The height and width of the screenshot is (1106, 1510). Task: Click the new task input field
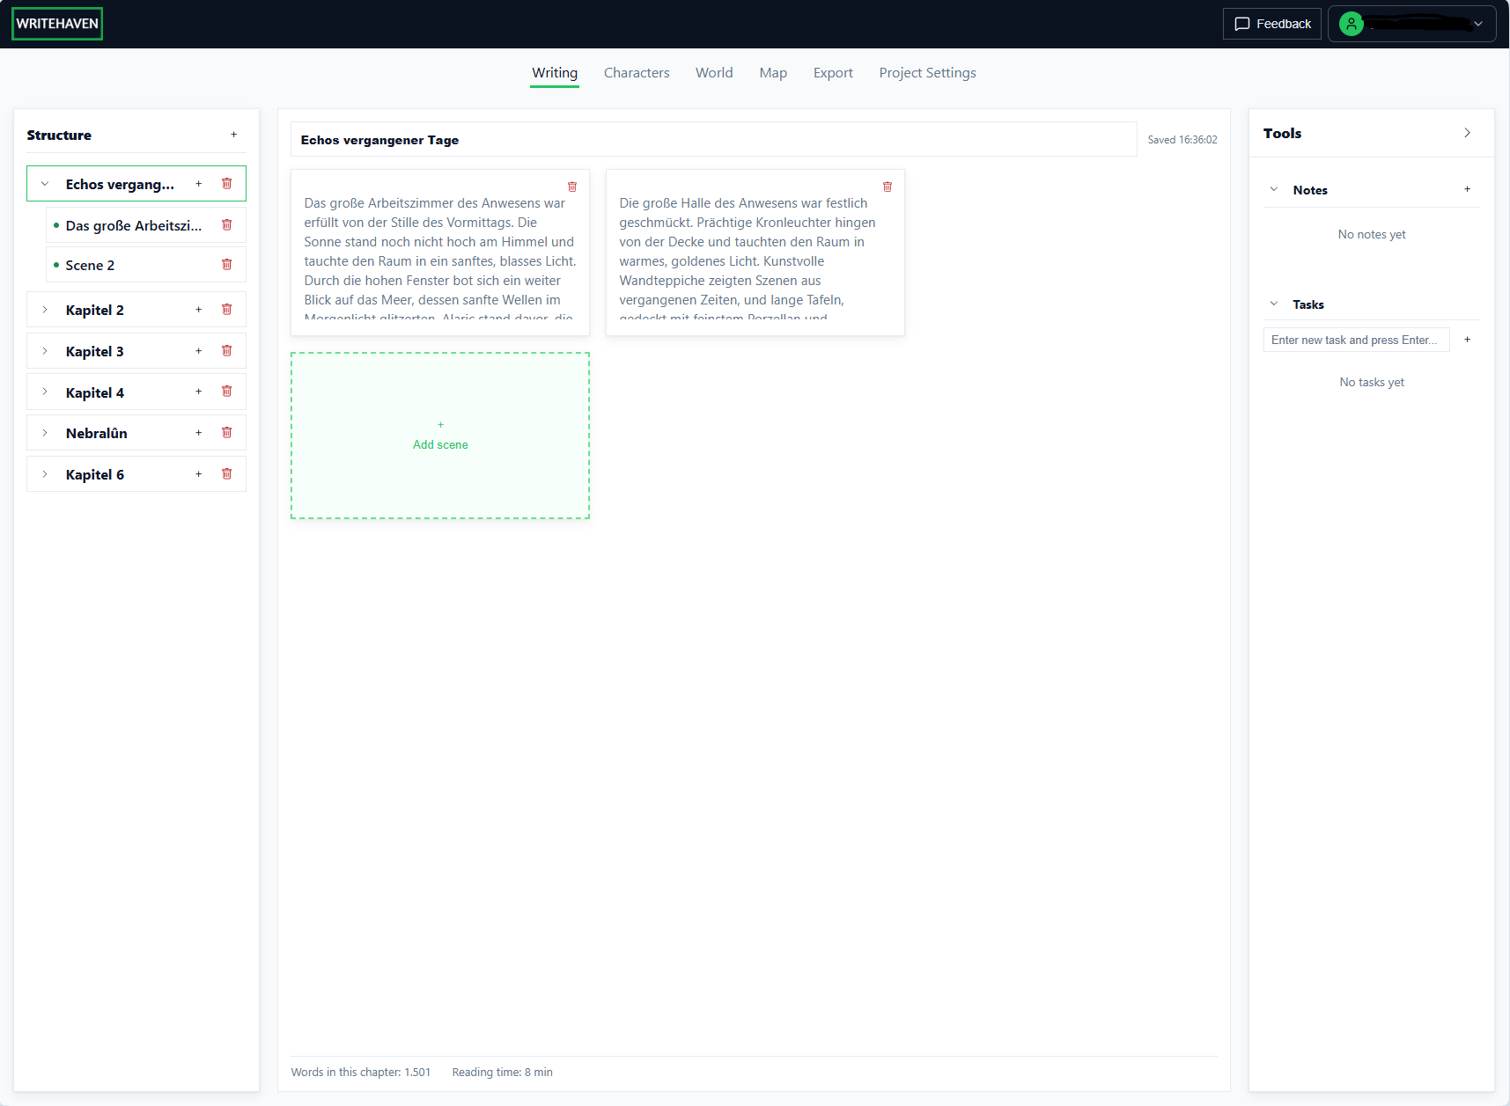(x=1356, y=339)
